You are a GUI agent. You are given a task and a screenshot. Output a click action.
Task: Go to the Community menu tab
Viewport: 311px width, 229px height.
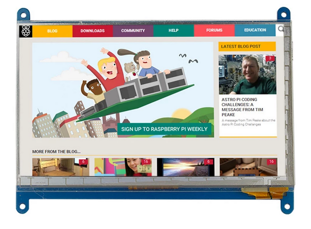[x=133, y=30]
